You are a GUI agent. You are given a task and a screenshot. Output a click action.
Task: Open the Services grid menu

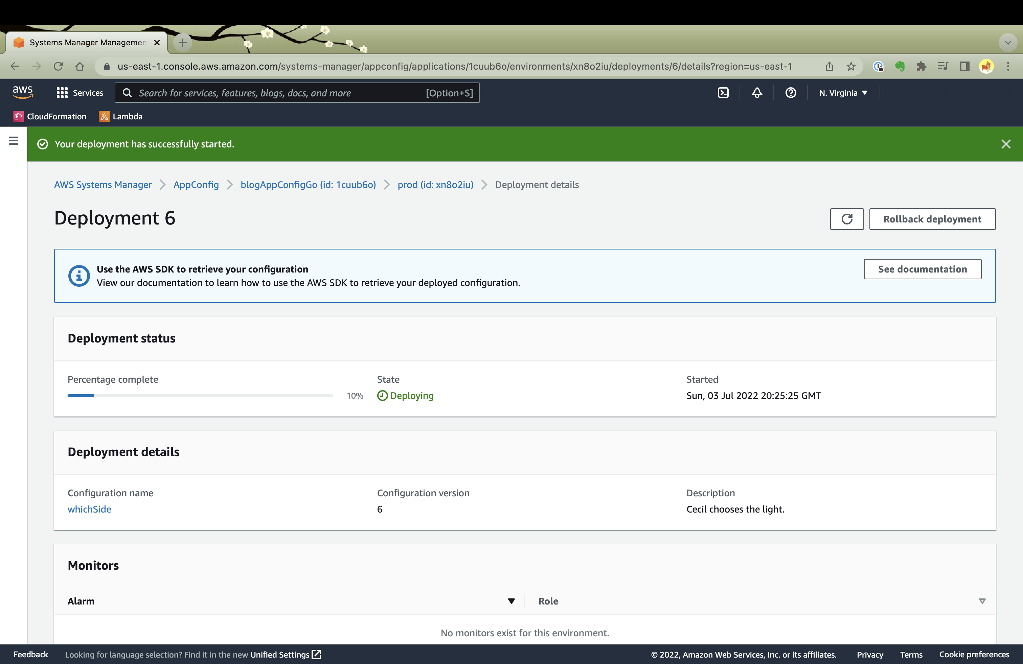[79, 92]
